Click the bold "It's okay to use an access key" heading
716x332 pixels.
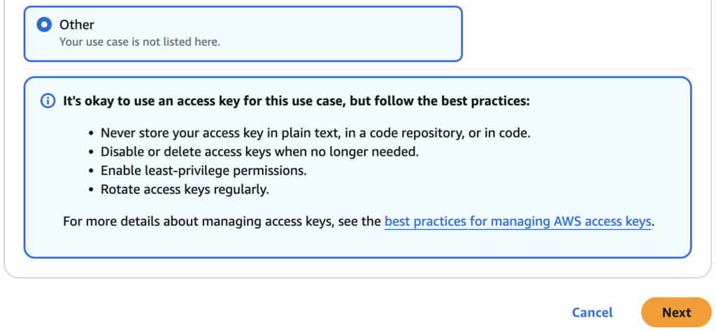(296, 101)
